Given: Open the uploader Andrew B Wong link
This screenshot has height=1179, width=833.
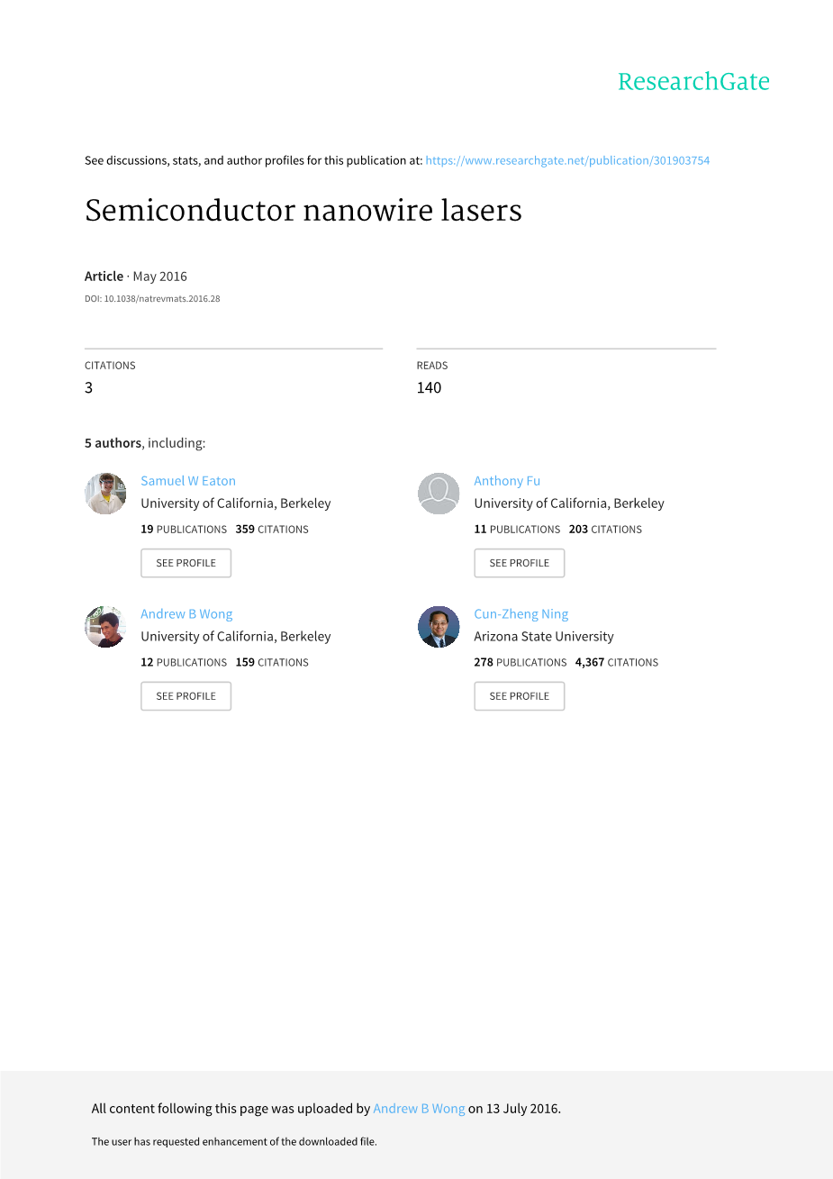Looking at the screenshot, I should (419, 1109).
